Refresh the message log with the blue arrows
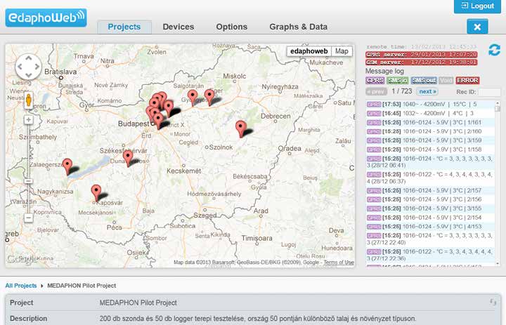 click(494, 50)
